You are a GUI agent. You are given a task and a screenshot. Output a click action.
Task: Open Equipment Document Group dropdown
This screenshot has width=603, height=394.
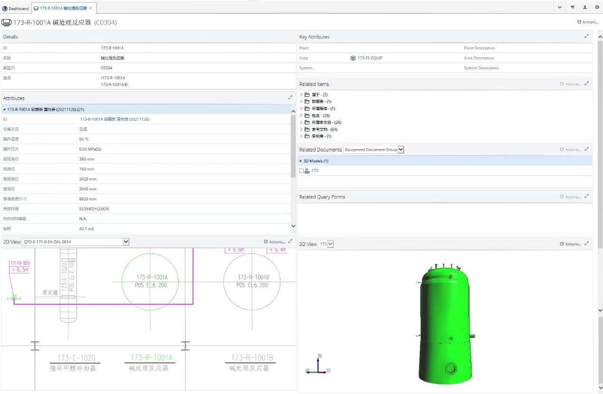373,150
